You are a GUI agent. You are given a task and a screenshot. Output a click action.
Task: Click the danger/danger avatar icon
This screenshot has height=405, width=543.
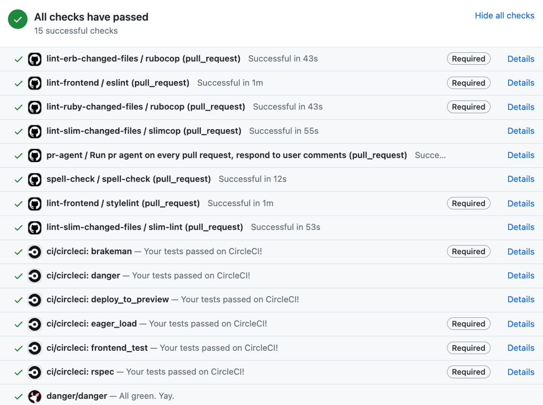click(x=35, y=396)
